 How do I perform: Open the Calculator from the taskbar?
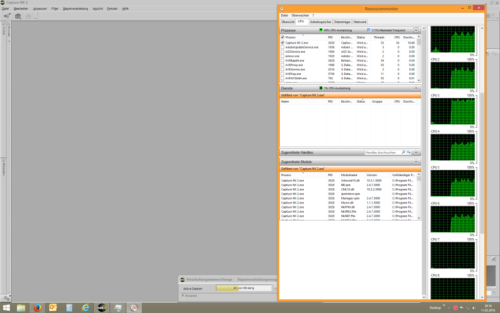[x=69, y=308]
